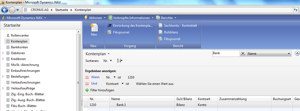Image resolution: width=300 pixels, height=111 pixels.
Task: Select Rollencenter in the navigation pane
Action: pyautogui.click(x=20, y=35)
